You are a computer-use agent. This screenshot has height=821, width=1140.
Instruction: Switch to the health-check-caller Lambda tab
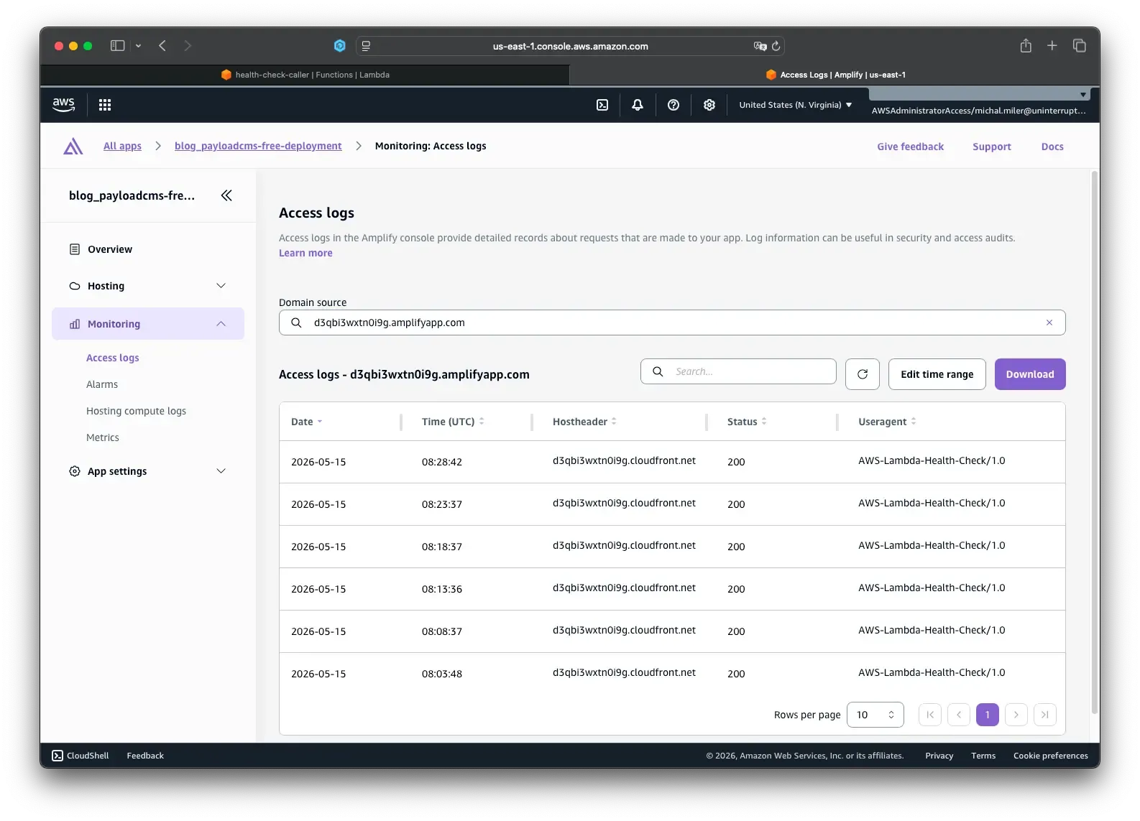coord(305,75)
